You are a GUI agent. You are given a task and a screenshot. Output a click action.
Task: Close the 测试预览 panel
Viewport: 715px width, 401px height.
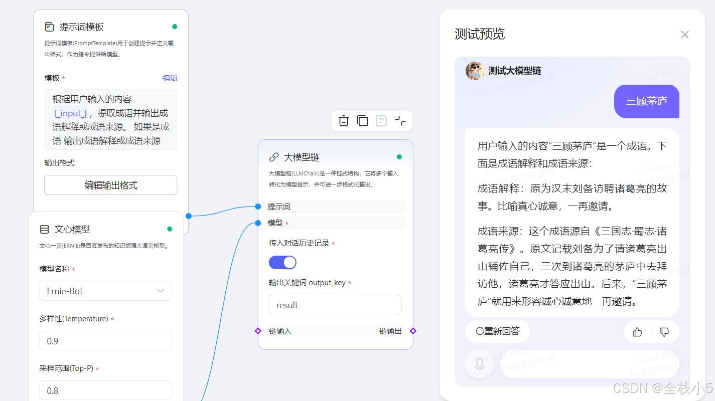684,35
